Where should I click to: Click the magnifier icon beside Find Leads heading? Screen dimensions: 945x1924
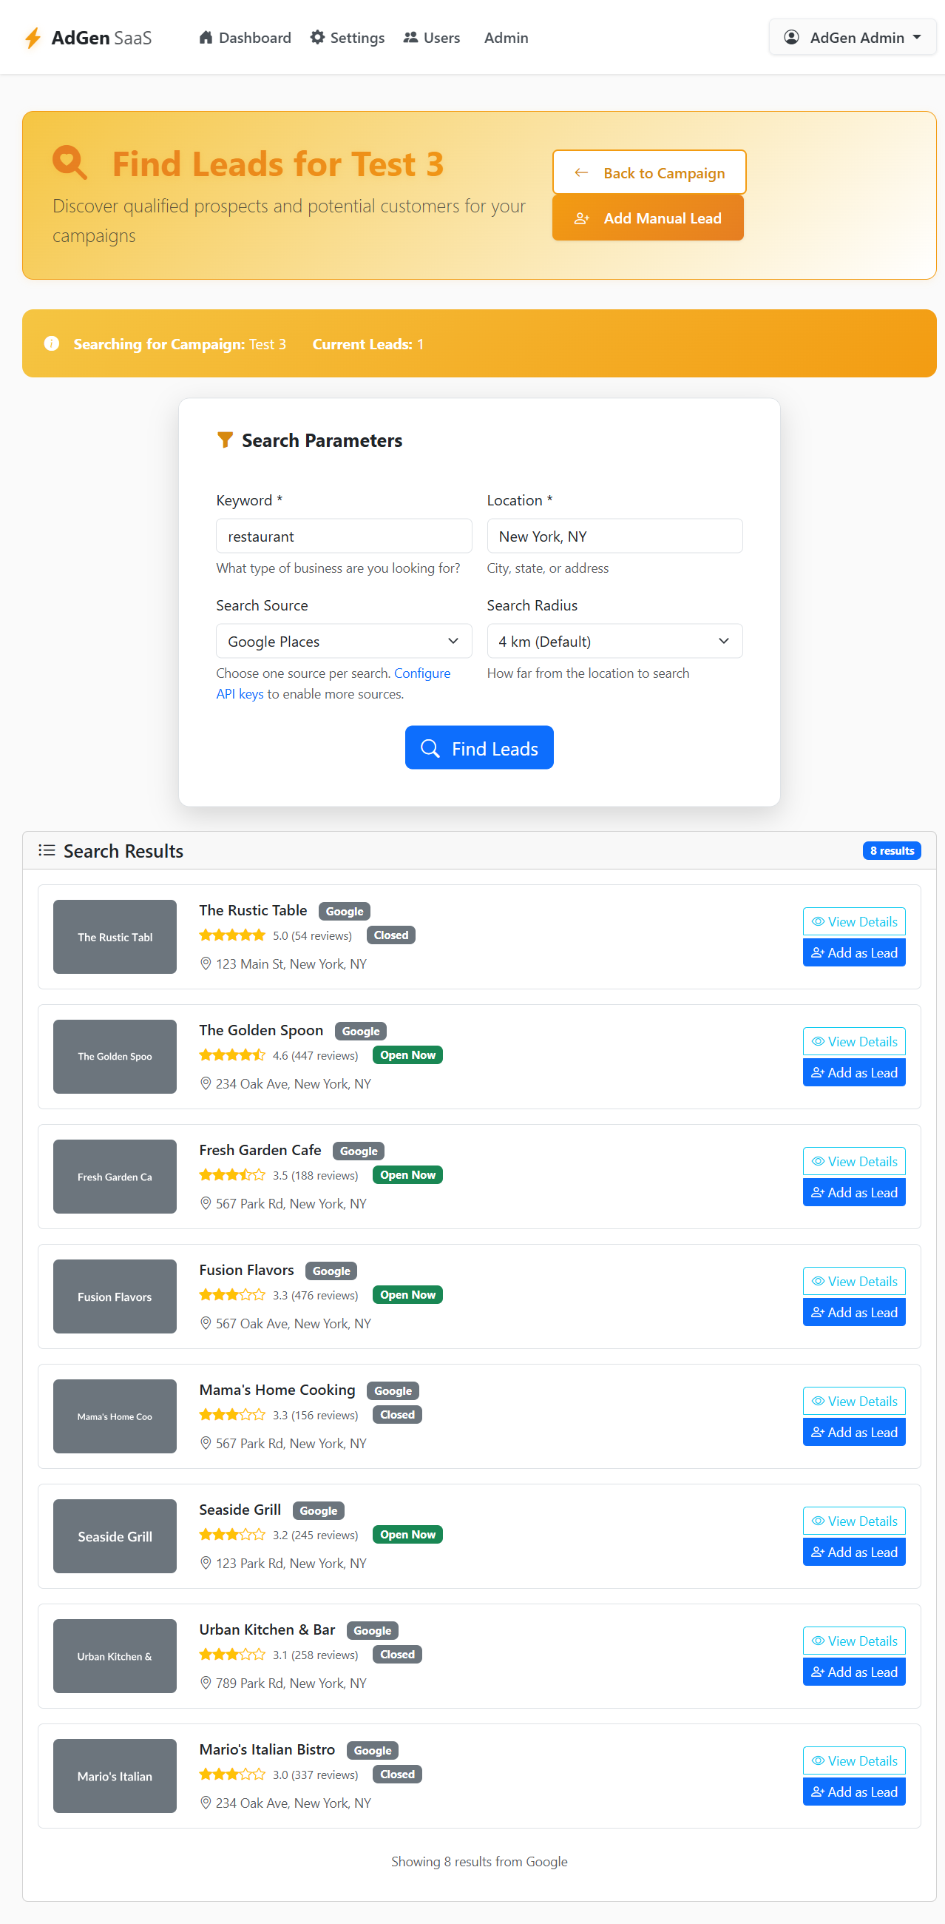70,162
